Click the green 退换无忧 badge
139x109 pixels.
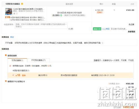(x=97, y=29)
